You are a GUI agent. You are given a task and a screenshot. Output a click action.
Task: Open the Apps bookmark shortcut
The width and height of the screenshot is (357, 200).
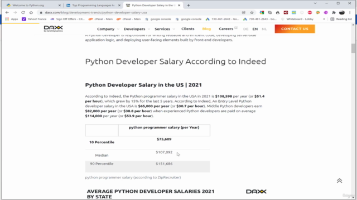pos(12,19)
